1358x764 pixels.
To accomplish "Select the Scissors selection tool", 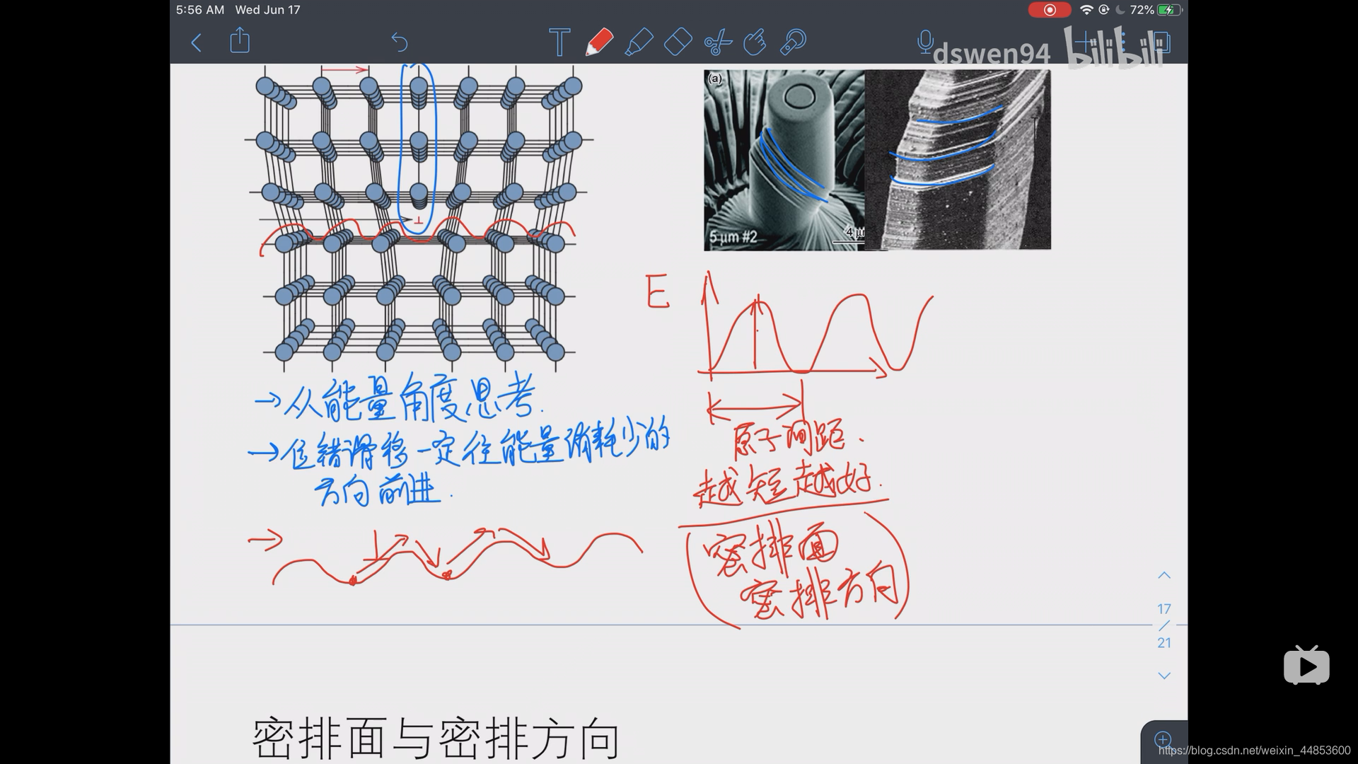I will pos(717,42).
